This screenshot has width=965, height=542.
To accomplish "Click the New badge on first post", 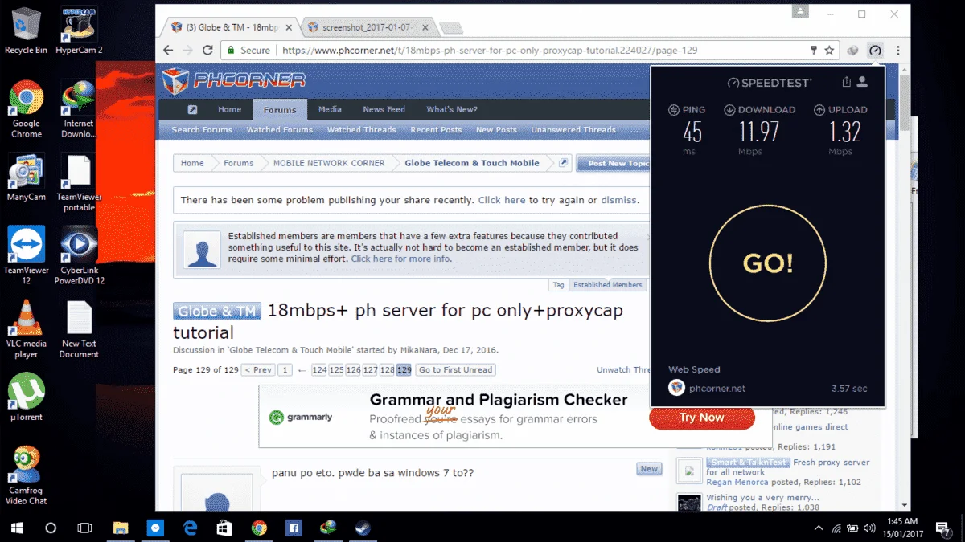I will pos(649,469).
